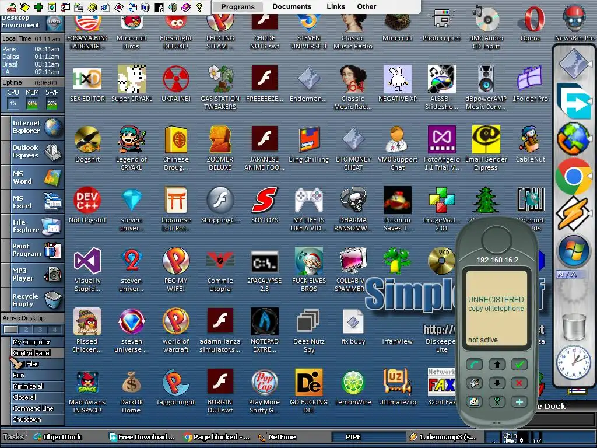This screenshot has width=597, height=448.
Task: Open the Commie Utopia icon
Action: 220,261
